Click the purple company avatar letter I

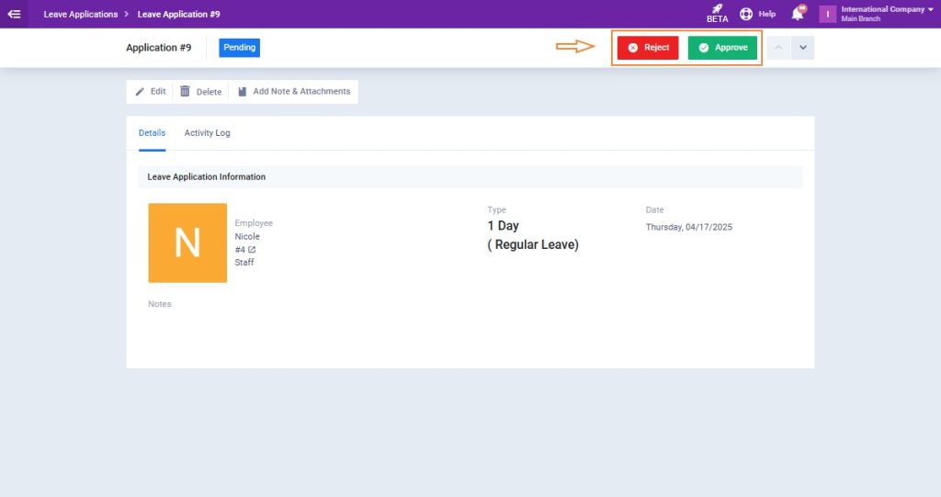[828, 14]
